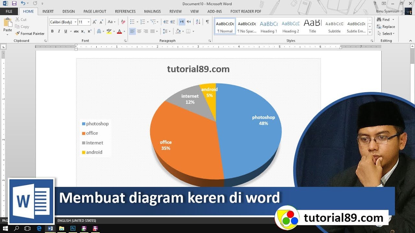
Task: Apply Heading 2 style
Action: point(291,26)
